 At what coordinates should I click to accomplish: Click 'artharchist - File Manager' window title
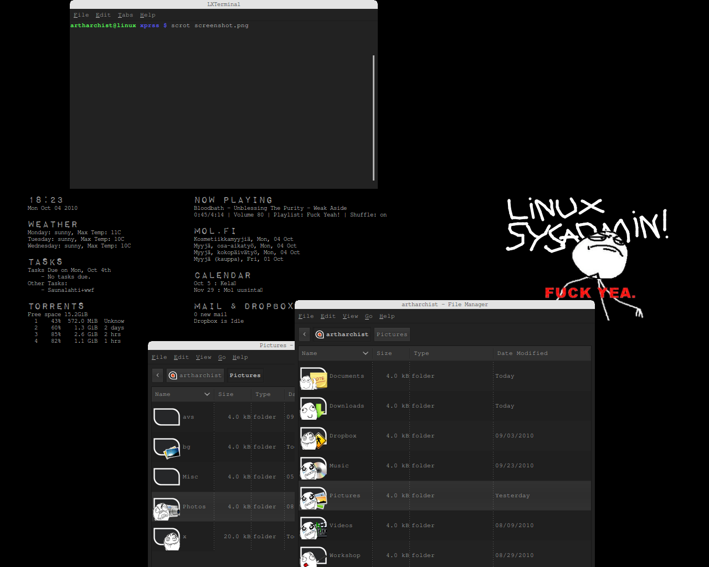(445, 305)
